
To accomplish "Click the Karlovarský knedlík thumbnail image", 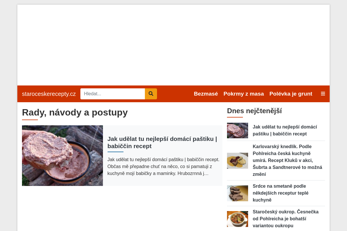I will [237, 161].
